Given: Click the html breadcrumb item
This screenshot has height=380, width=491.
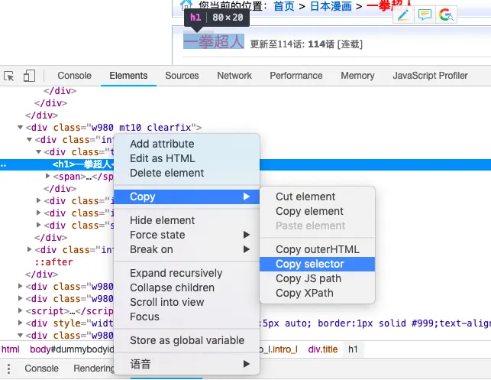Looking at the screenshot, I should coord(11,349).
